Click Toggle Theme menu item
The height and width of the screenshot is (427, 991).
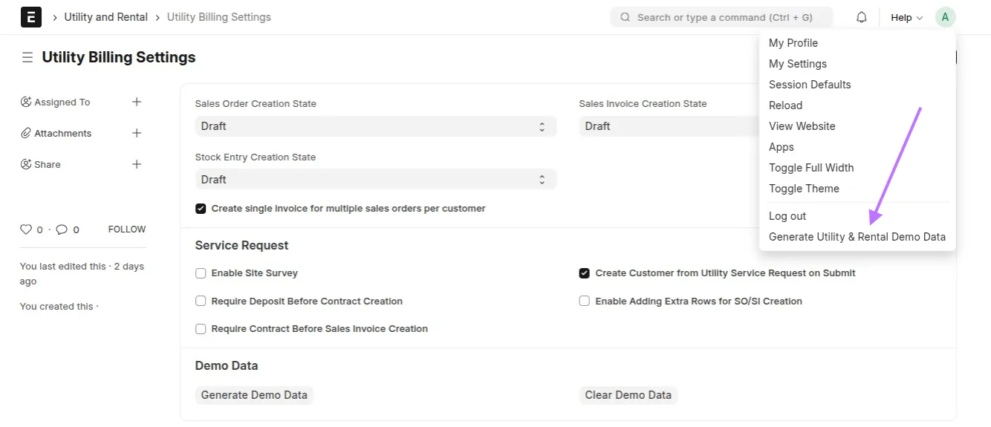(804, 189)
